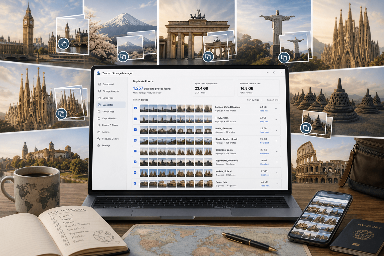Expand the Tokyo, Japan row chevron
This screenshot has width=384, height=256.
(276, 119)
